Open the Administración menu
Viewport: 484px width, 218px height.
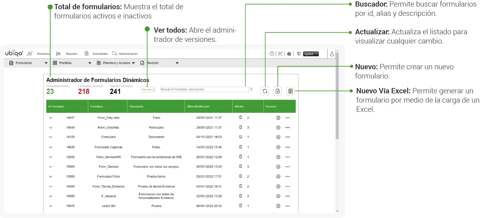tap(128, 54)
